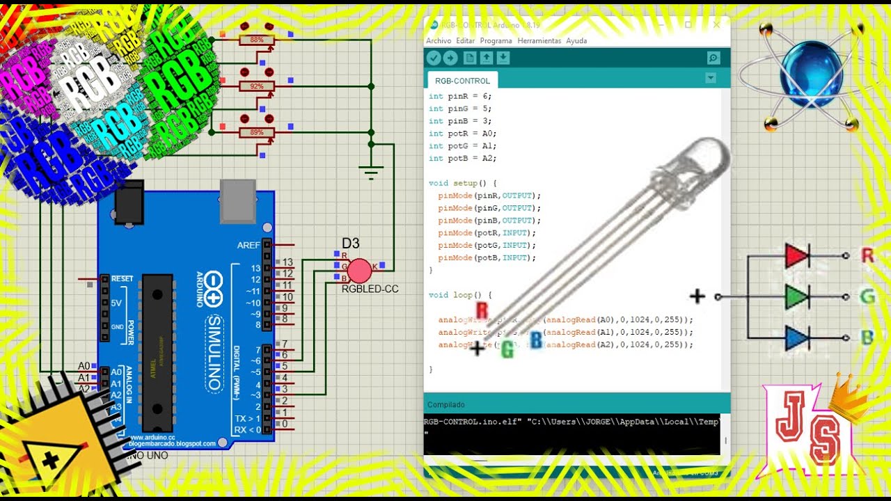Click the increase button of the 89% potentiometer

269,118
